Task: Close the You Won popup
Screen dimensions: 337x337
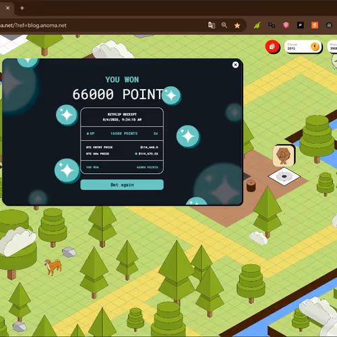Action: (x=235, y=65)
